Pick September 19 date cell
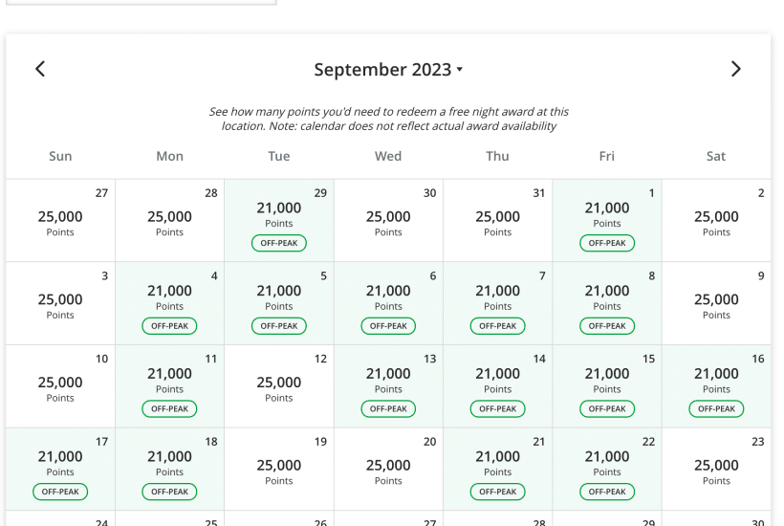Viewport: 784px width, 526px height. [x=279, y=469]
